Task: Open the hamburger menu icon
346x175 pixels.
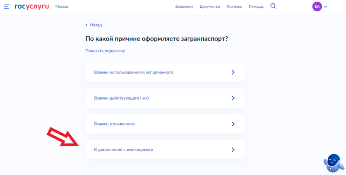Action: click(x=6, y=7)
